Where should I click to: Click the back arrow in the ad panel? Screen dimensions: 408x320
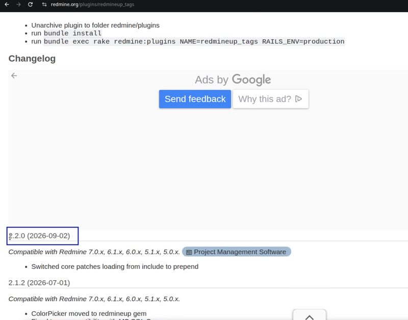[x=14, y=75]
